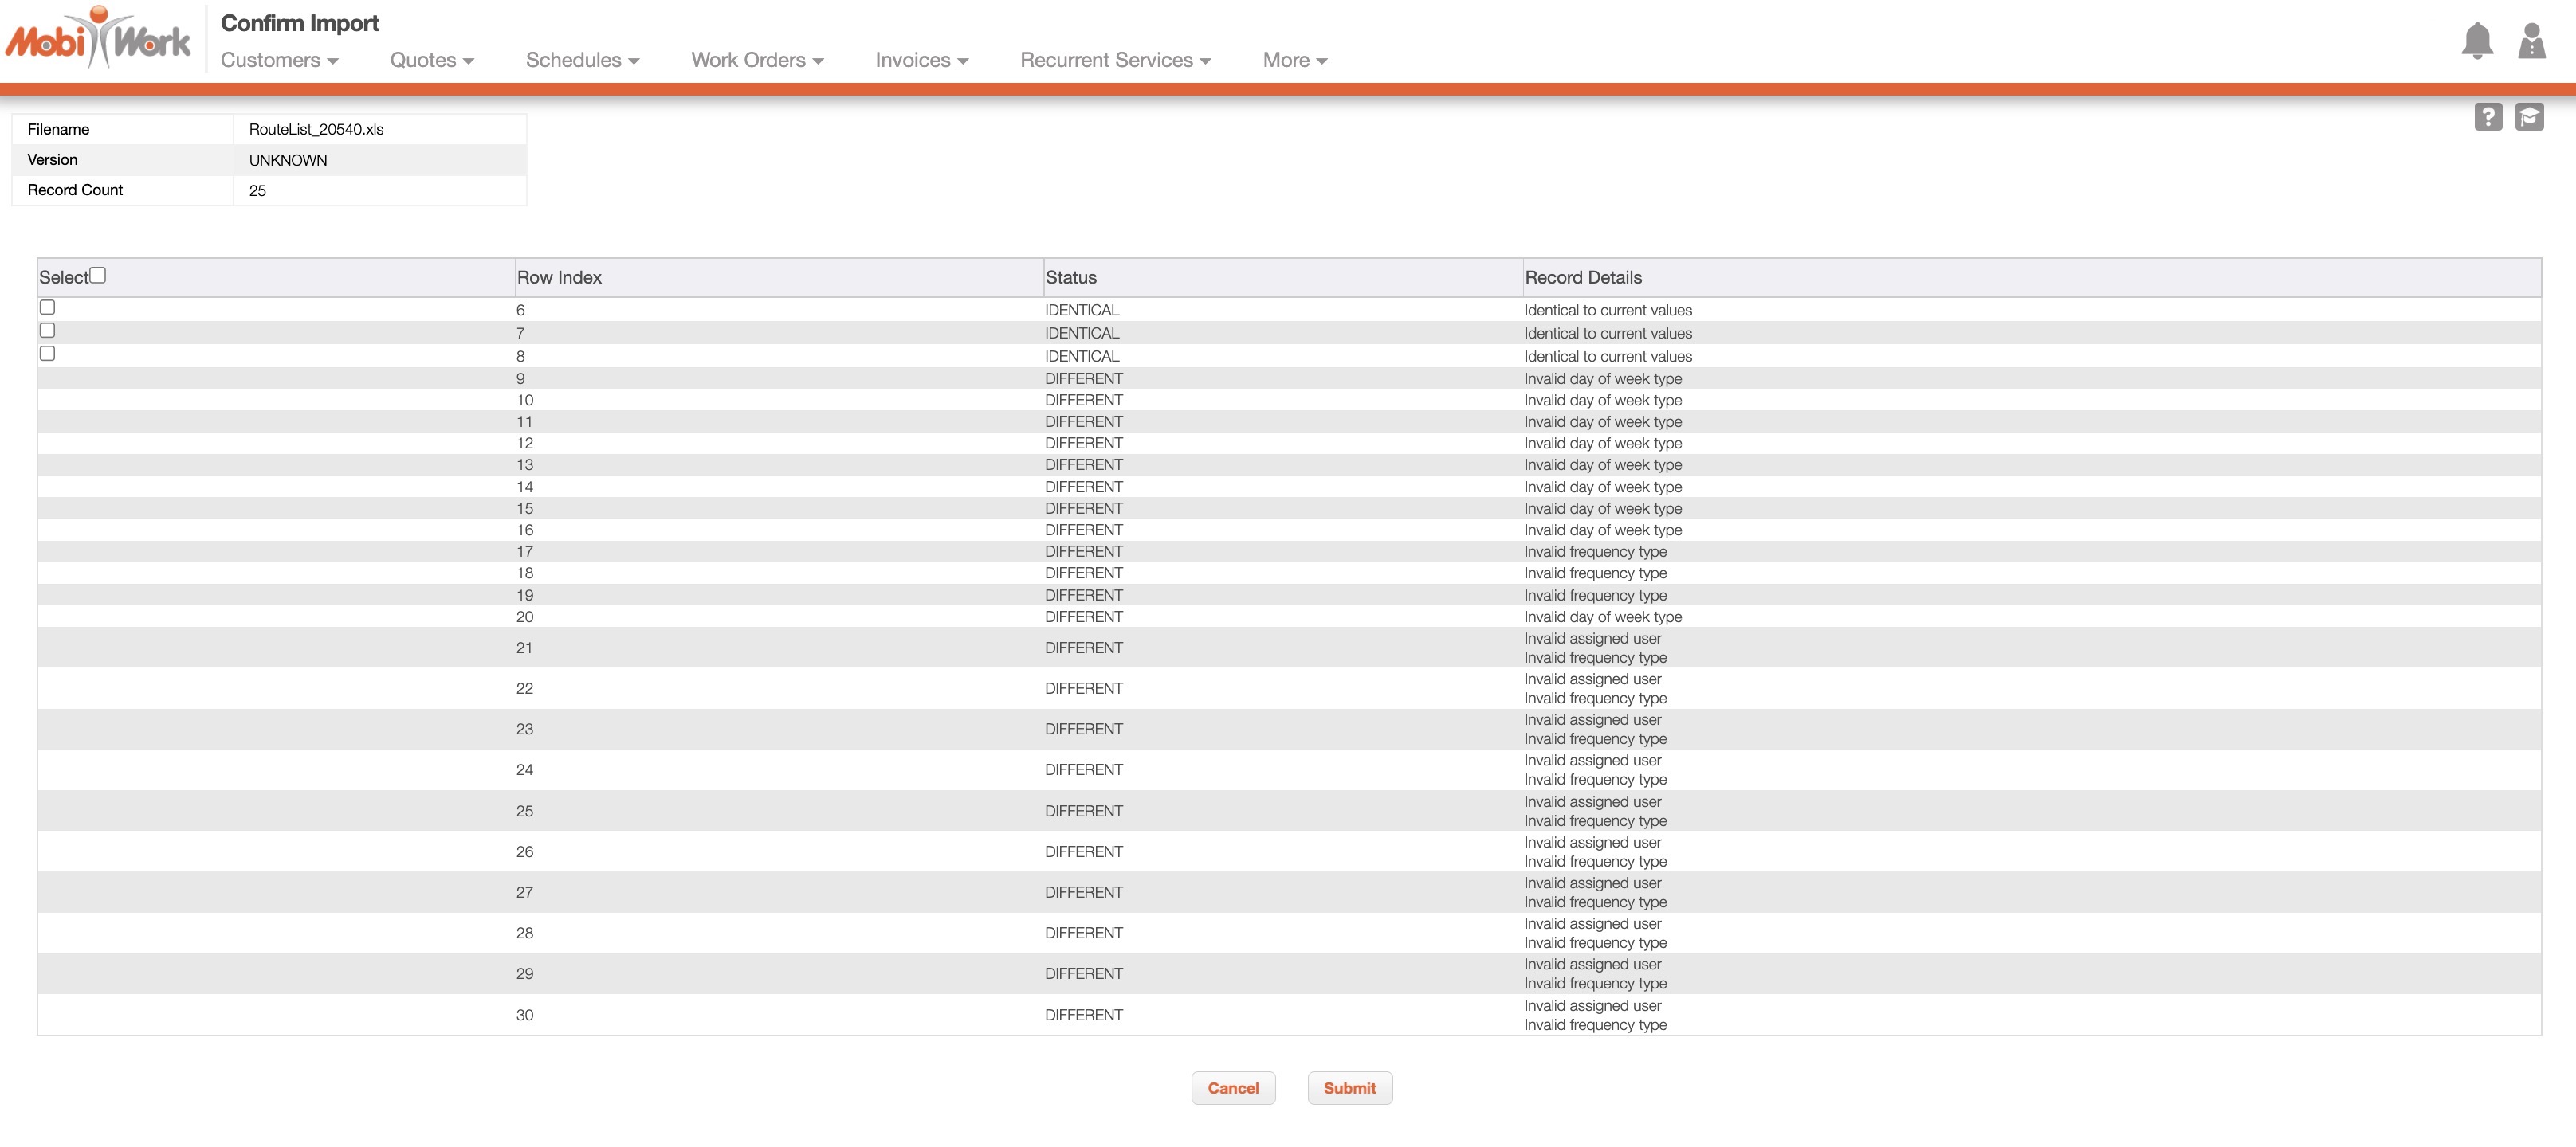2576x1147 pixels.
Task: Open the notifications bell
Action: (2477, 41)
